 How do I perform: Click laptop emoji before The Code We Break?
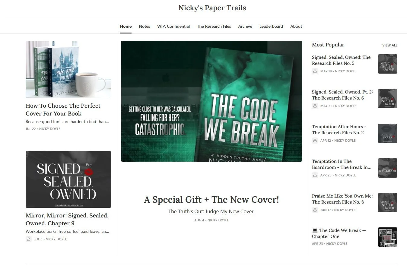[315, 230]
